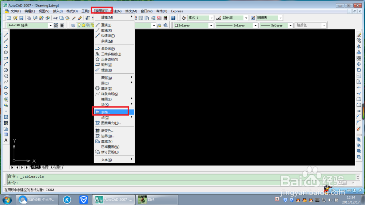The width and height of the screenshot is (365, 205).
Task: Expand the 圆弧(A) submenu entry
Action: coord(114,78)
